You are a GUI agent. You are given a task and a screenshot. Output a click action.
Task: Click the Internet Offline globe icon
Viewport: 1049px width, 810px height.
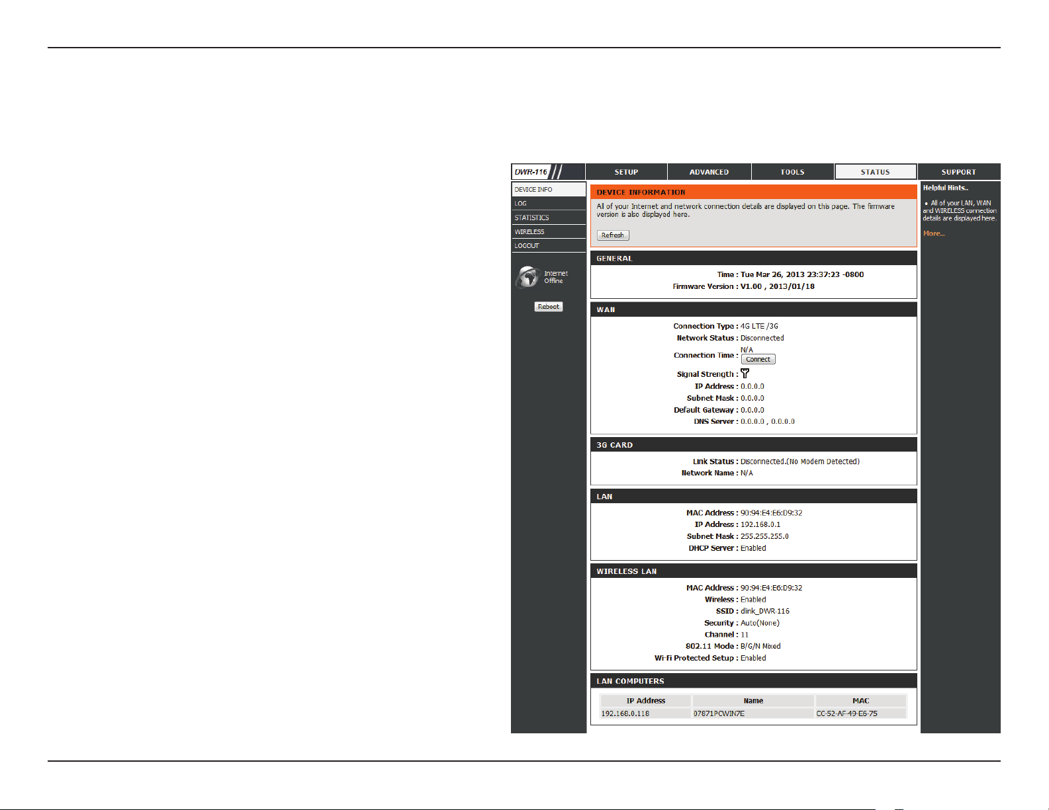[527, 277]
